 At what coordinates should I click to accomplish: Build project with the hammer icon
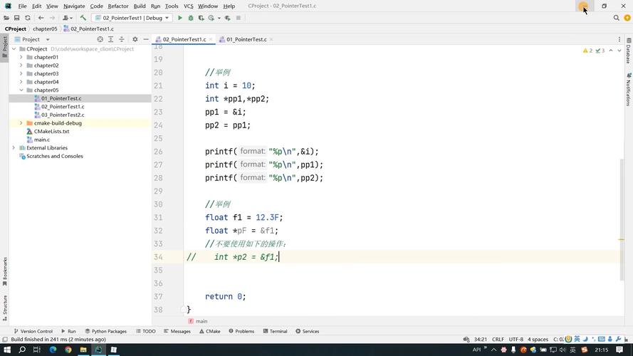83,18
